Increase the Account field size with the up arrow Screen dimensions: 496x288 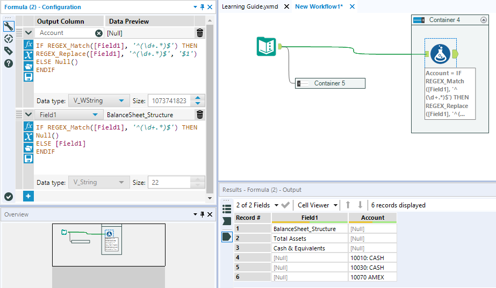coord(198,98)
